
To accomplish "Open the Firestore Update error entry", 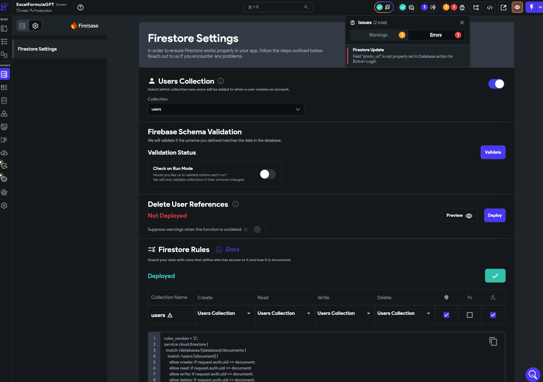I will click(408, 56).
